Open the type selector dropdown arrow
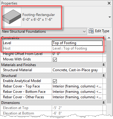This screenshot has width=113, height=119. (x=110, y=17)
